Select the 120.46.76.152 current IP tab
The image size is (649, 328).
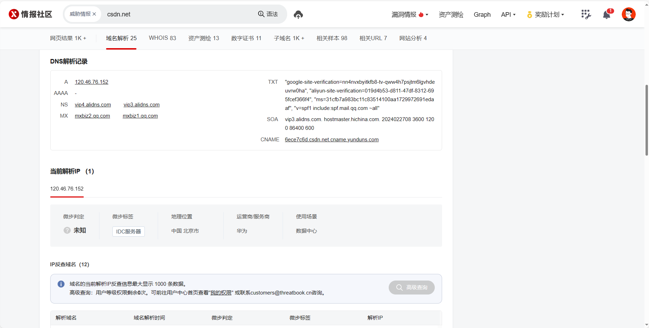pos(67,189)
